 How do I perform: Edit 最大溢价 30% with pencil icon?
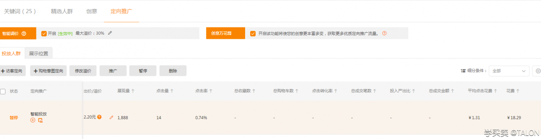tap(110, 33)
